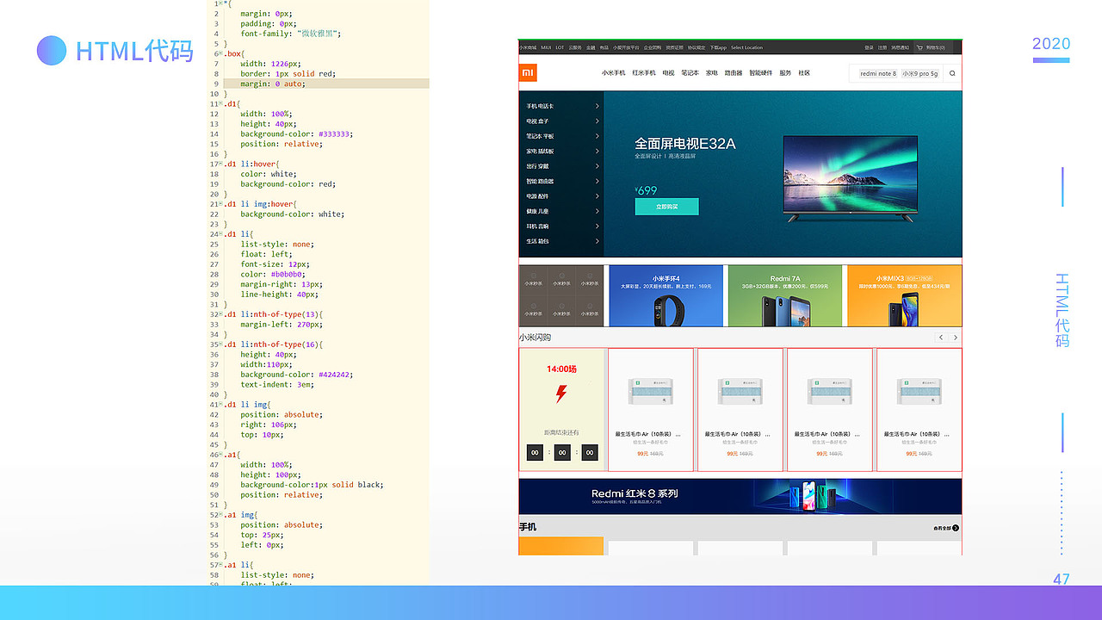Image resolution: width=1102 pixels, height=620 pixels.
Task: Expand the 生活 箱包 category chevron
Action: 597,241
